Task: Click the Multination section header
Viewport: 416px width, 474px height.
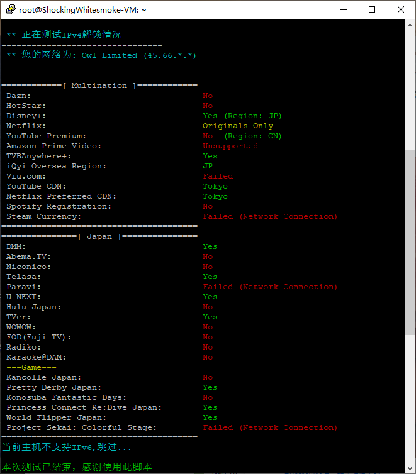Action: pyautogui.click(x=99, y=85)
